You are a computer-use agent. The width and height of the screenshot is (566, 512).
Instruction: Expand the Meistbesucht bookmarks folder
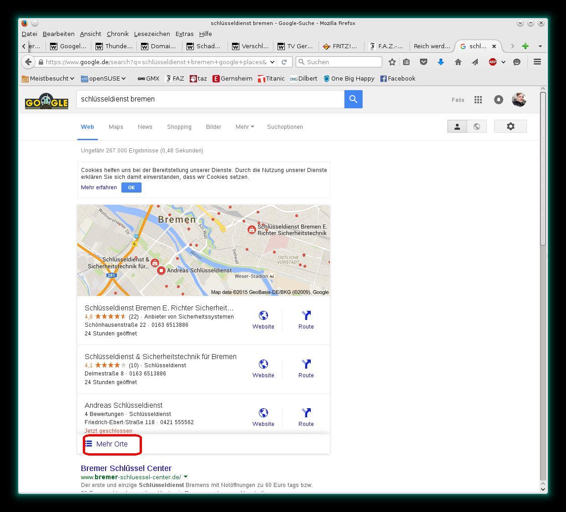click(48, 79)
